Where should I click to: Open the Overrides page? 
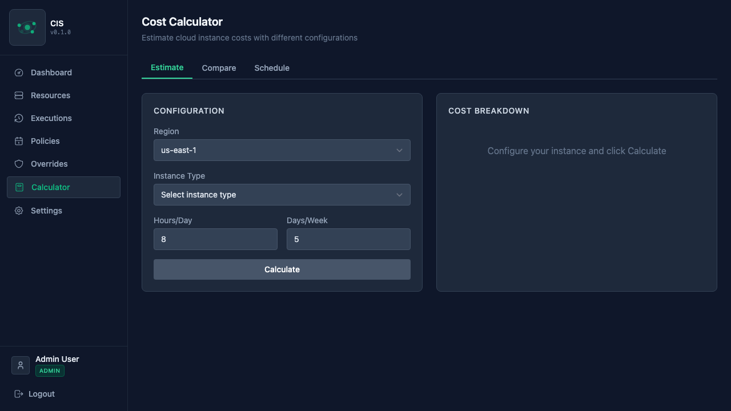point(63,164)
